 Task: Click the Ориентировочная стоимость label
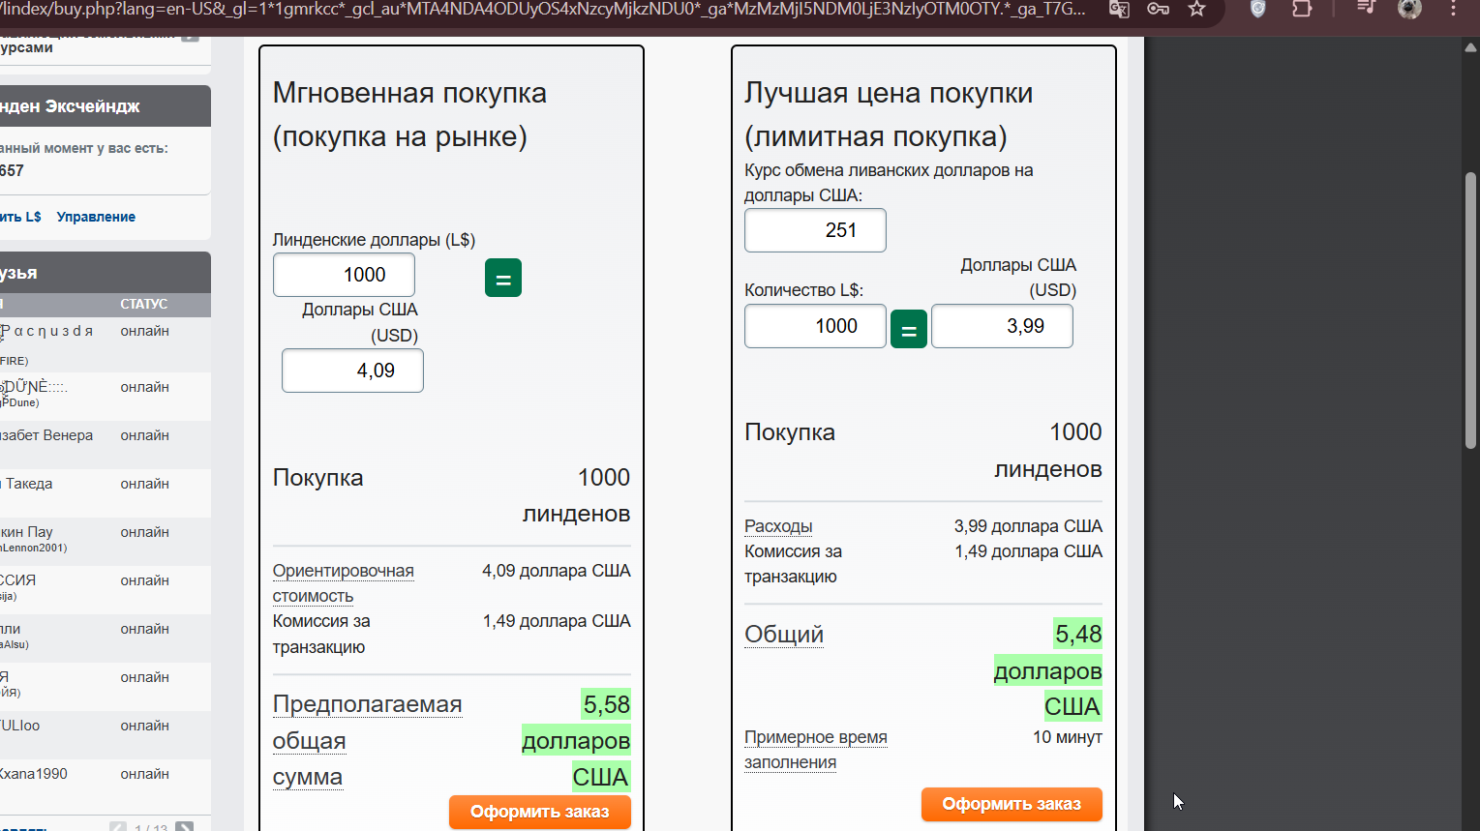pos(343,583)
